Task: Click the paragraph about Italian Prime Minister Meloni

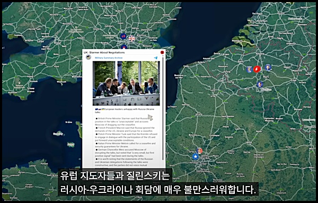Action: [x=125, y=145]
